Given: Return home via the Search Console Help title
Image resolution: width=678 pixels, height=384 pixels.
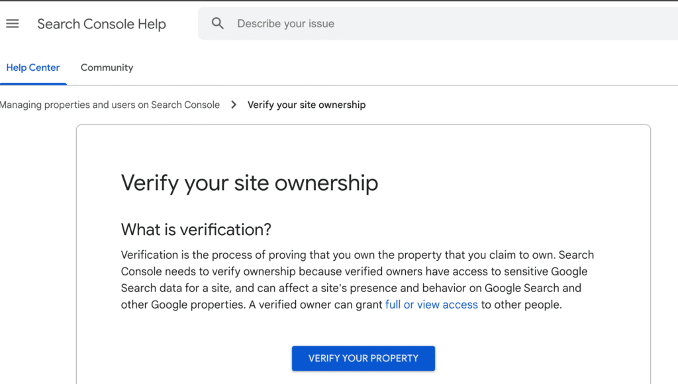Looking at the screenshot, I should click(x=101, y=24).
